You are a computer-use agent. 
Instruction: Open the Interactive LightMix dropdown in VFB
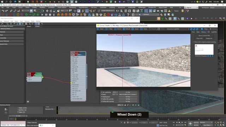pyautogui.click(x=178, y=29)
